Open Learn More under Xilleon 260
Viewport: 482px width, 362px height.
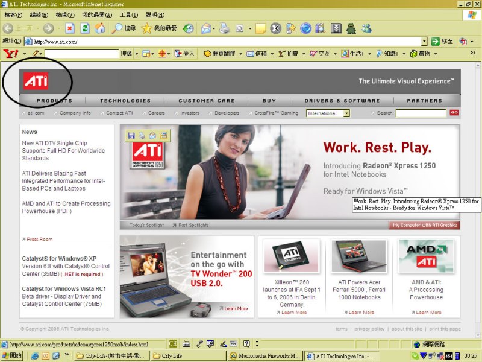(294, 312)
